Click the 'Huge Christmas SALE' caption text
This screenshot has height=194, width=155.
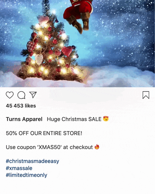pyautogui.click(x=74, y=119)
